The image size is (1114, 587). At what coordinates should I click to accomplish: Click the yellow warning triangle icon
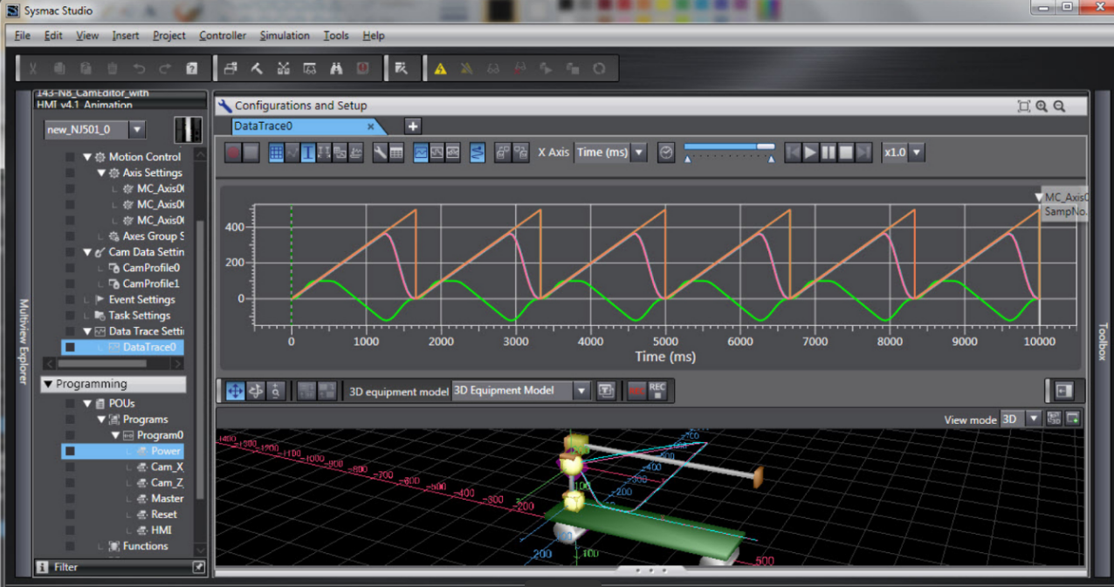tap(441, 69)
